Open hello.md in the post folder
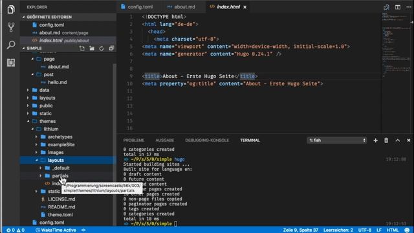The image size is (414, 233). coord(57,82)
